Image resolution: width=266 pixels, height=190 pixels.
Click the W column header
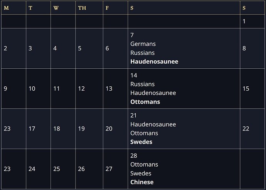[56, 8]
